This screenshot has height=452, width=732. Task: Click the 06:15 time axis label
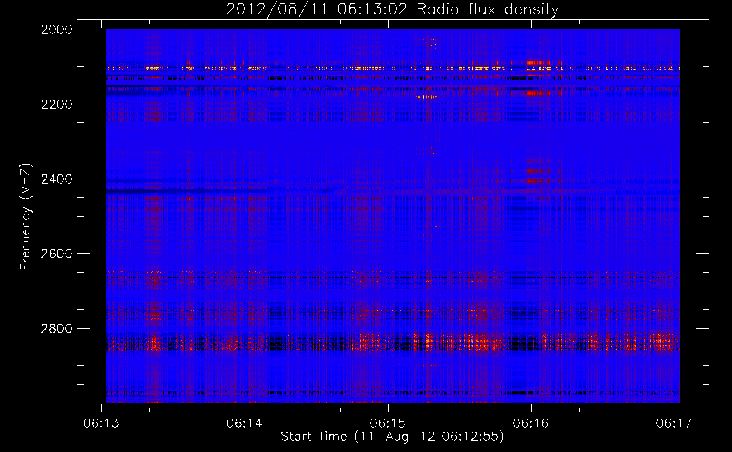point(388,423)
